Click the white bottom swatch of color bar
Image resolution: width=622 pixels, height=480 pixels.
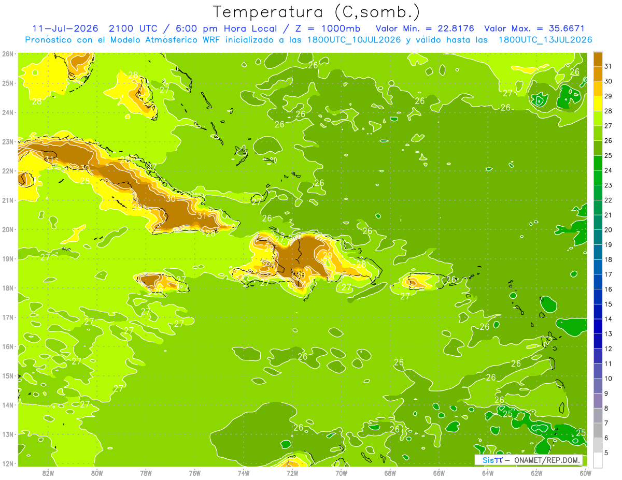point(598,460)
